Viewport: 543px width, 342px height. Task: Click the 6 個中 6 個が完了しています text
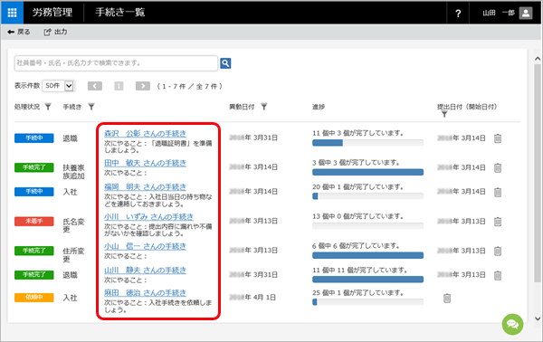[x=356, y=246]
